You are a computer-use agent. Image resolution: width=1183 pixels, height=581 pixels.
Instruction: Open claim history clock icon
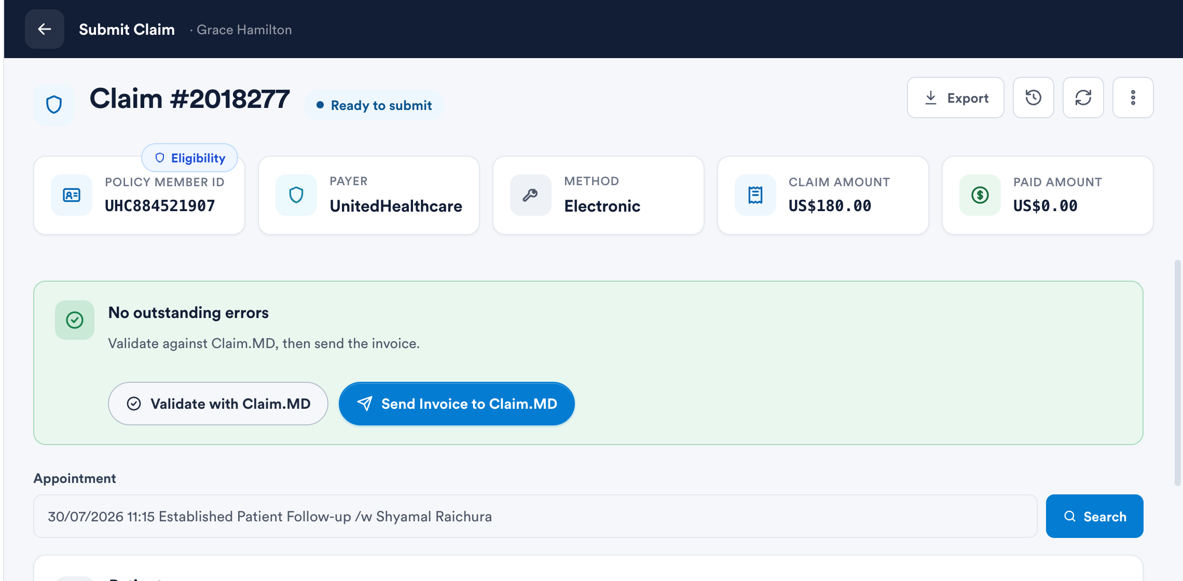[x=1033, y=98]
